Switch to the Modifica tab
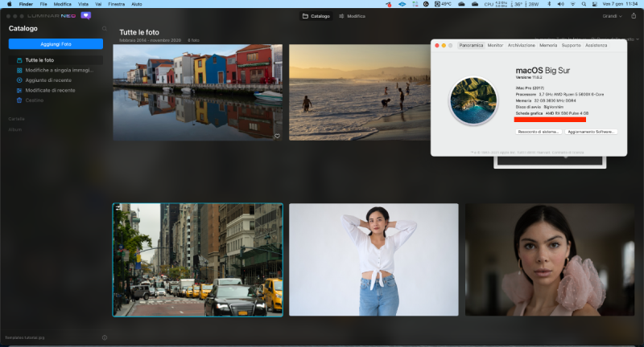Viewport: 644px width, 347px height. [x=352, y=16]
